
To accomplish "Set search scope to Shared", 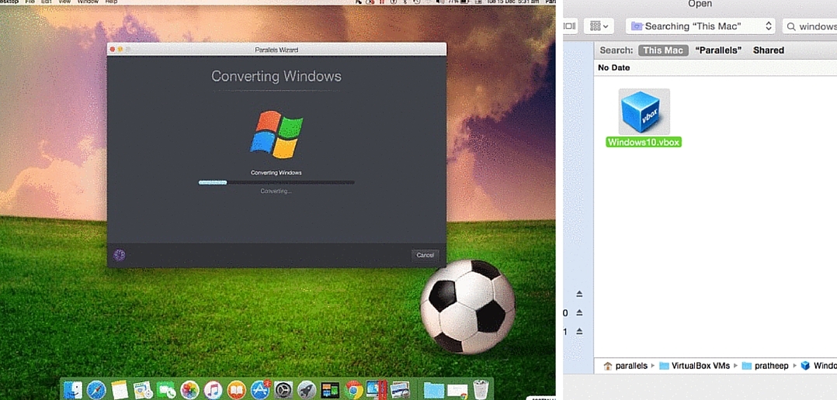I will 769,50.
